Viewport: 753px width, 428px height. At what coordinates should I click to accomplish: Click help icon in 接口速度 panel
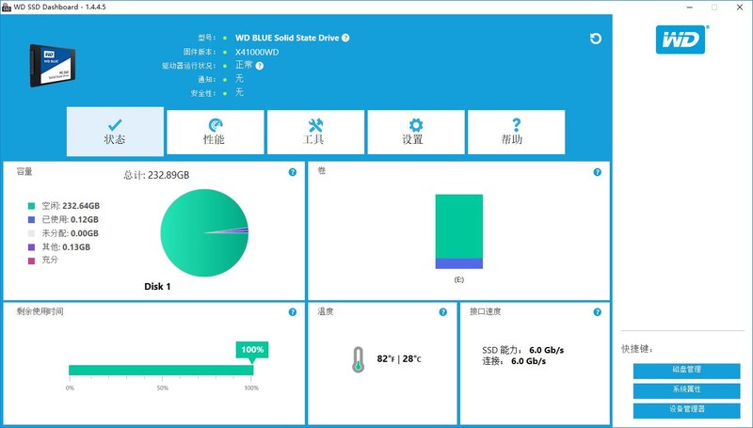coord(597,311)
